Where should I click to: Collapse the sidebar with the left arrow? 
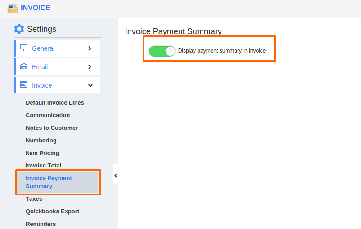click(x=116, y=176)
